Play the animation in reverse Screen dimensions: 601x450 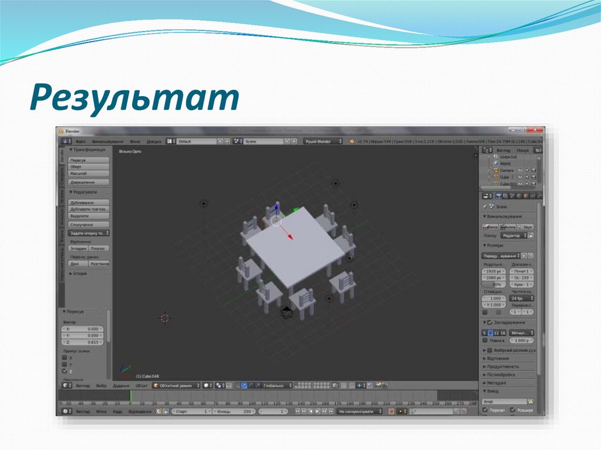click(311, 411)
